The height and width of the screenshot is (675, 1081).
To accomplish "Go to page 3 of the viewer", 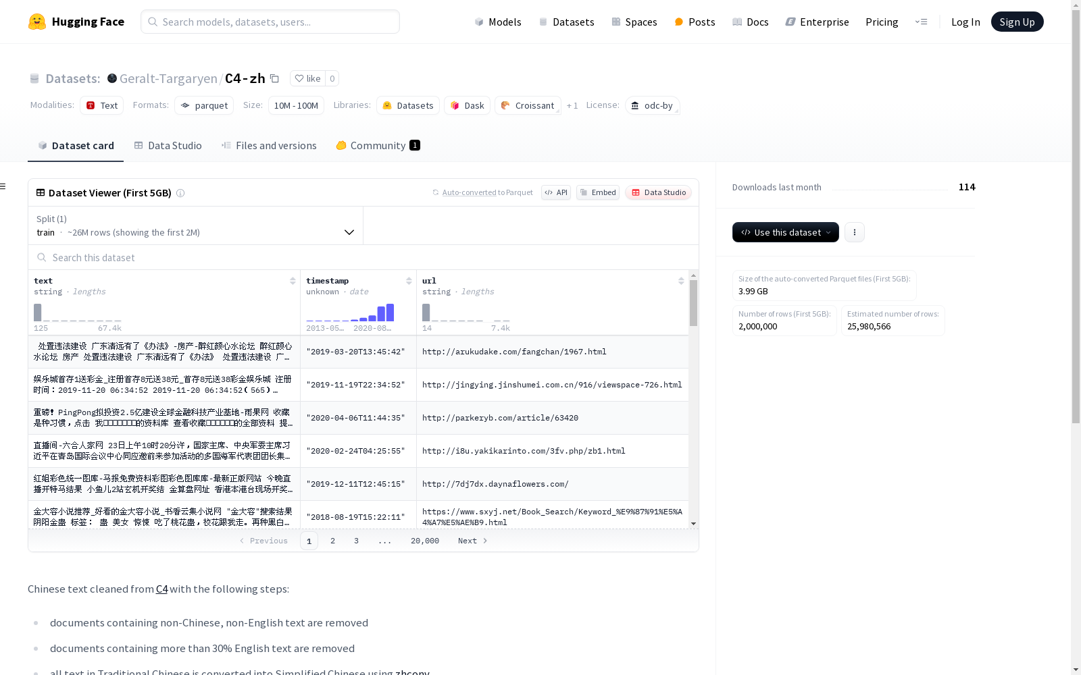I will 356,541.
